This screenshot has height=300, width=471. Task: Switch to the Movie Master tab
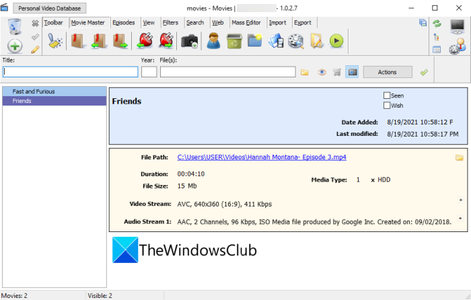click(x=87, y=22)
